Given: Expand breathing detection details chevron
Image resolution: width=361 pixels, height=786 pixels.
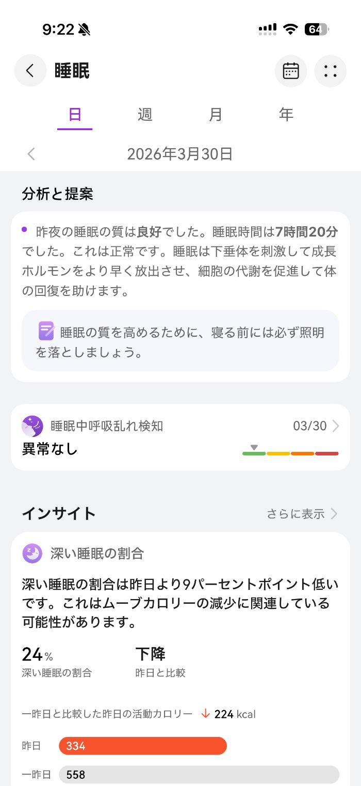Looking at the screenshot, I should click(x=336, y=426).
